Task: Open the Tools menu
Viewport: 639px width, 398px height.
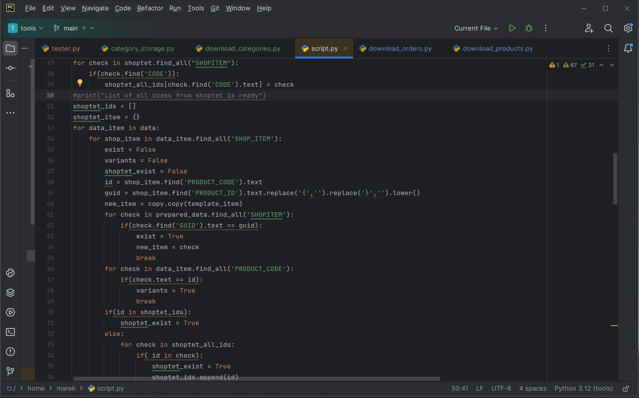Action: click(x=196, y=8)
